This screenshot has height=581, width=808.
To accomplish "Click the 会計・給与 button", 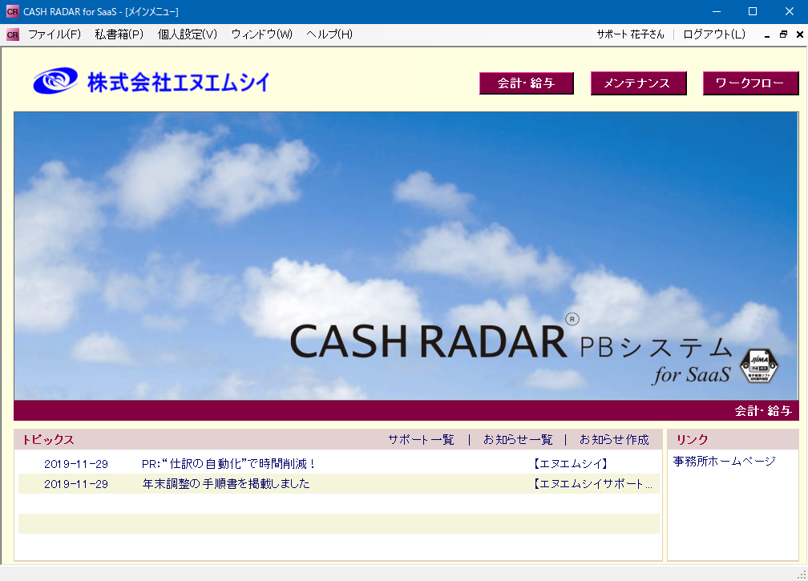I will 526,83.
